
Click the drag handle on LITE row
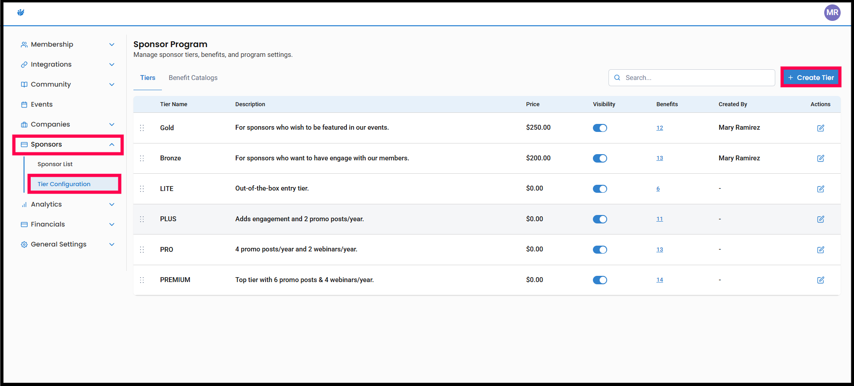click(x=142, y=189)
